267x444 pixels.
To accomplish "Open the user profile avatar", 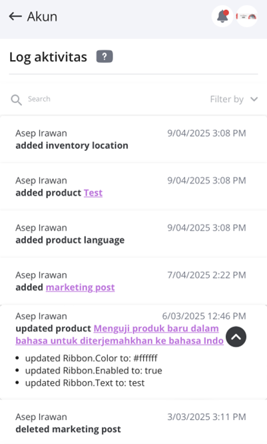I will coord(246,16).
